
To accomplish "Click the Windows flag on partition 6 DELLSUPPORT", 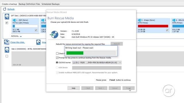I will (x=174, y=20).
